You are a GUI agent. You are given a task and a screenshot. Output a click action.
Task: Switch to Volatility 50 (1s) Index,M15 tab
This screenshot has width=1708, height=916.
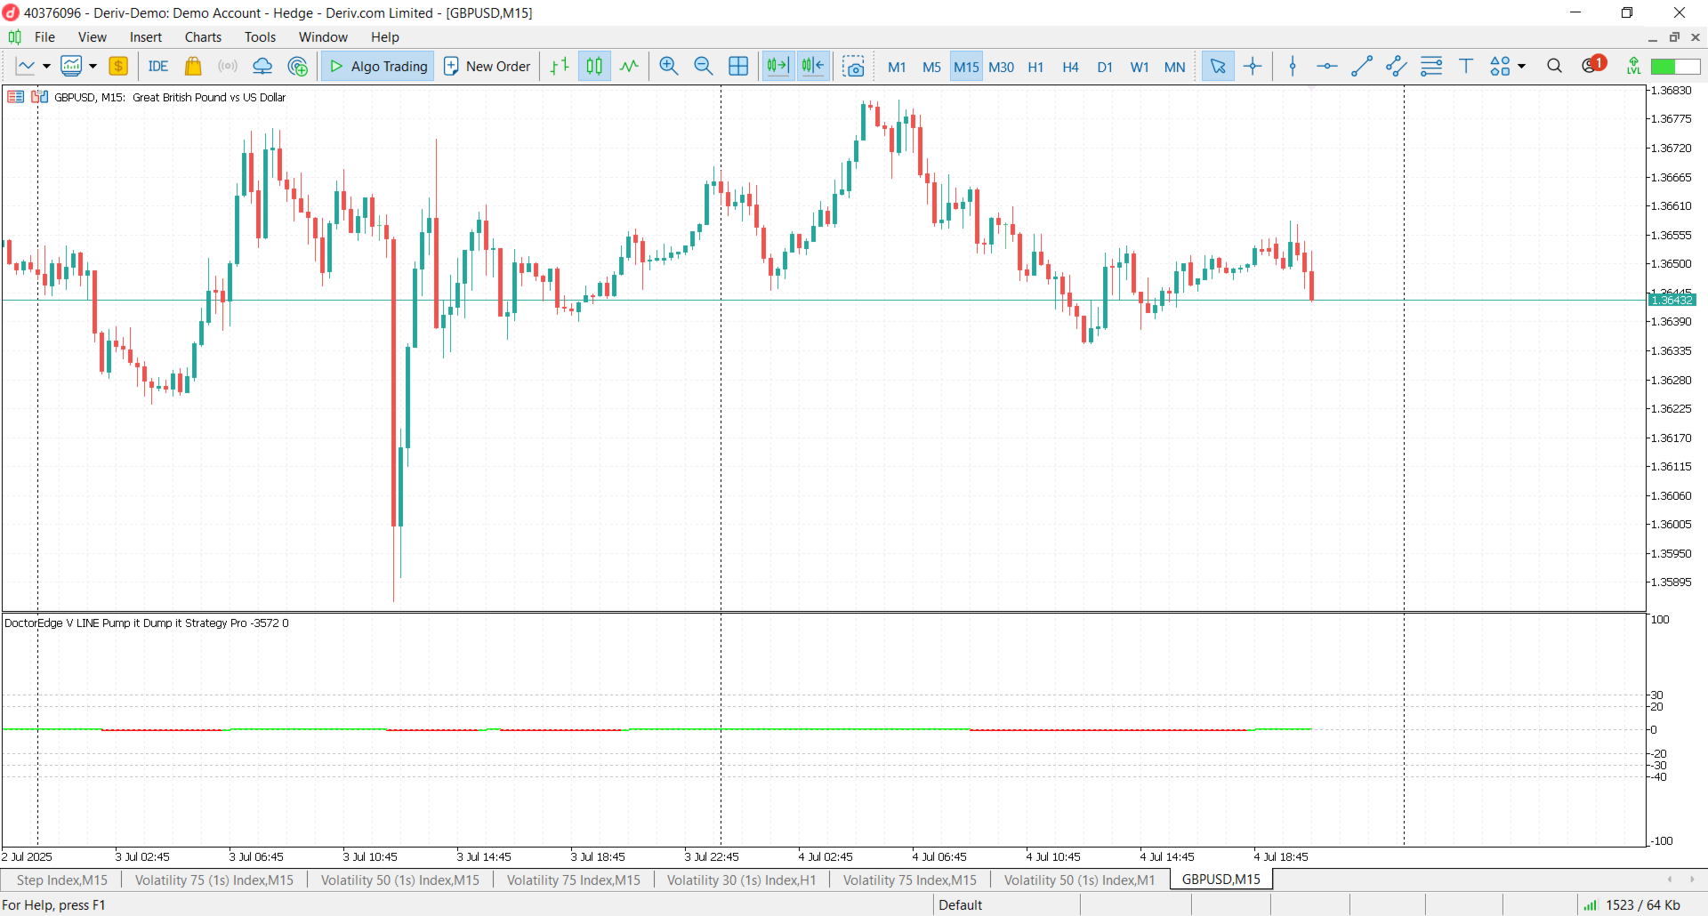[399, 880]
